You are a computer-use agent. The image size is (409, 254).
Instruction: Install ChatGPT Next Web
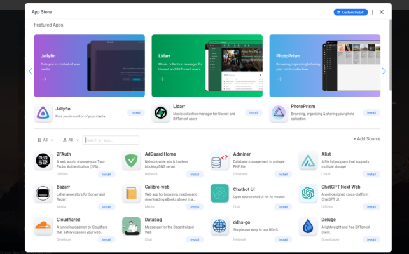[371, 207]
